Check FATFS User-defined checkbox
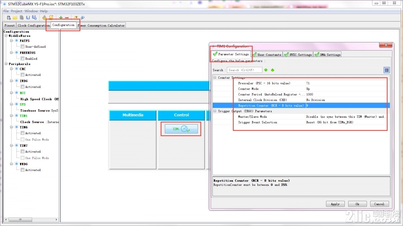Screen dimensions: 403x226 pyautogui.click(x=23, y=46)
